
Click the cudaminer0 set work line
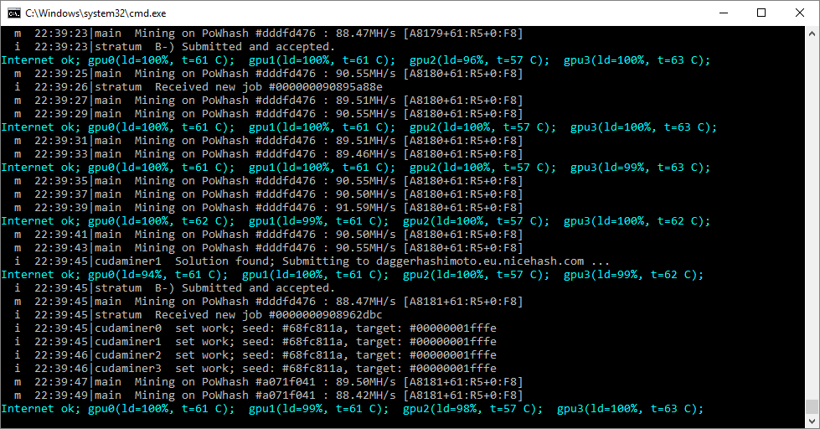point(255,328)
